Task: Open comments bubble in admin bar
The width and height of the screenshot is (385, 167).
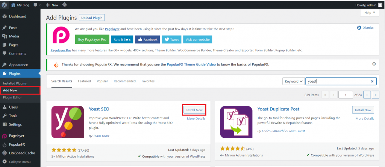Action: tap(36, 5)
